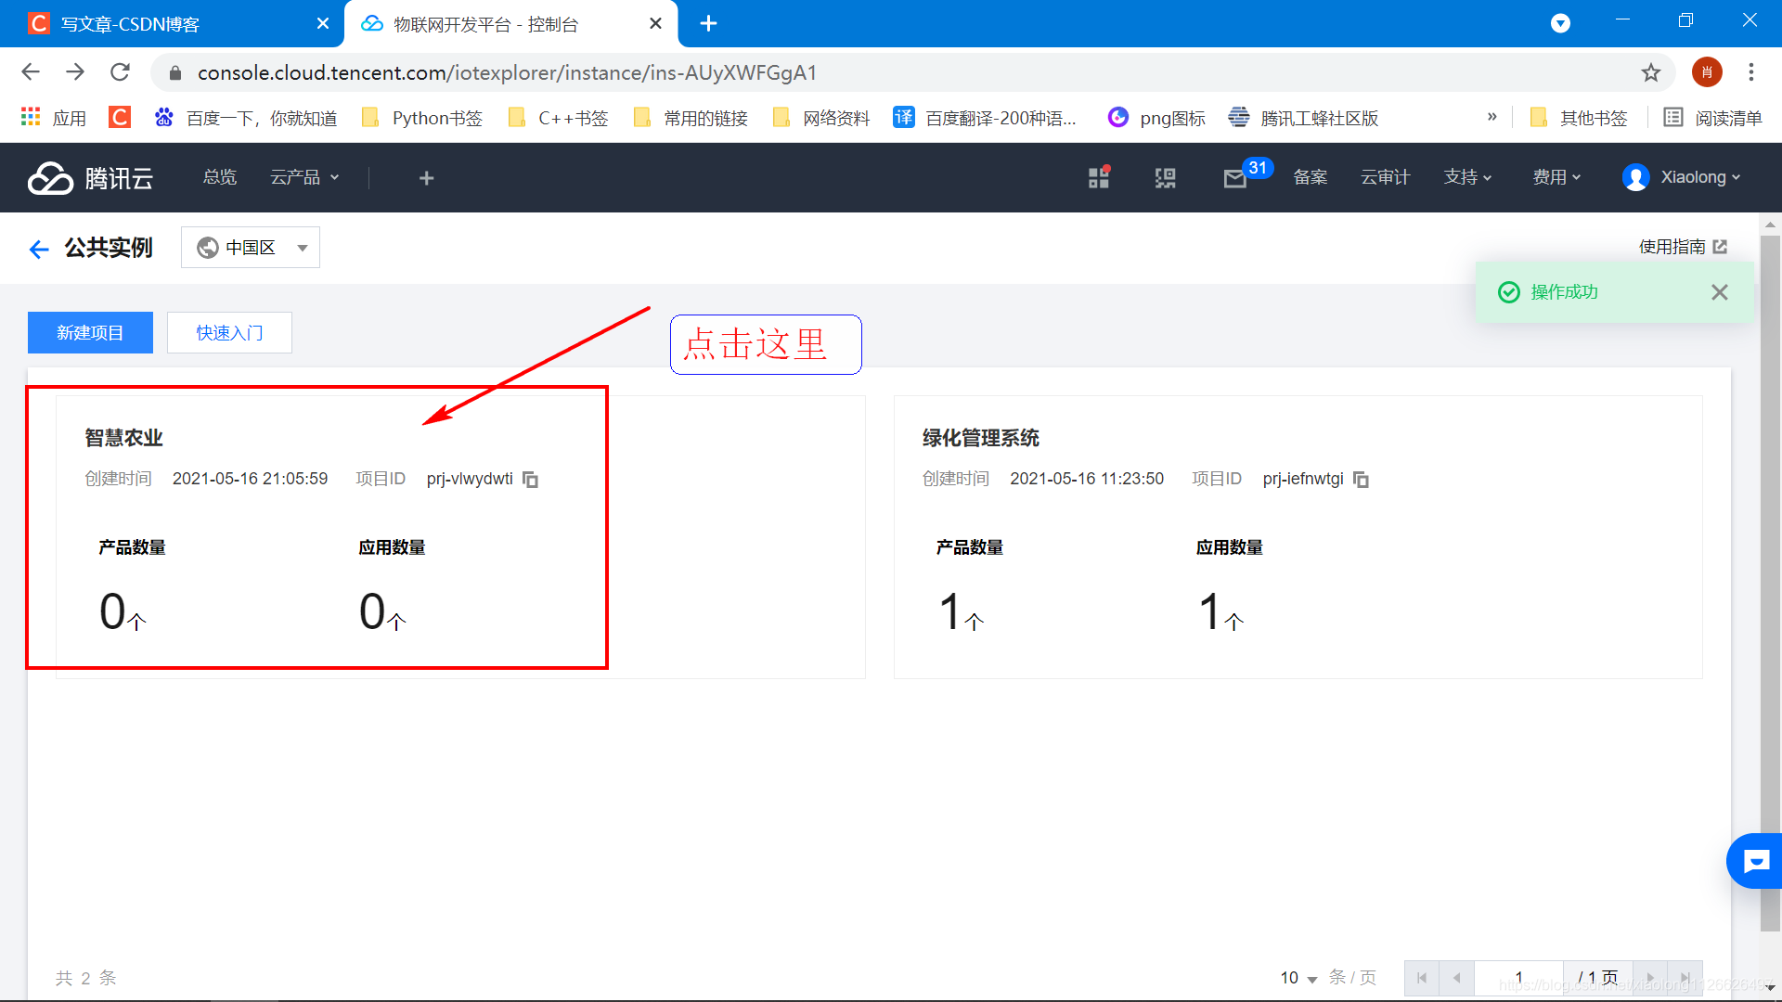The image size is (1782, 1002).
Task: Open the message center mail icon
Action: coord(1234,178)
